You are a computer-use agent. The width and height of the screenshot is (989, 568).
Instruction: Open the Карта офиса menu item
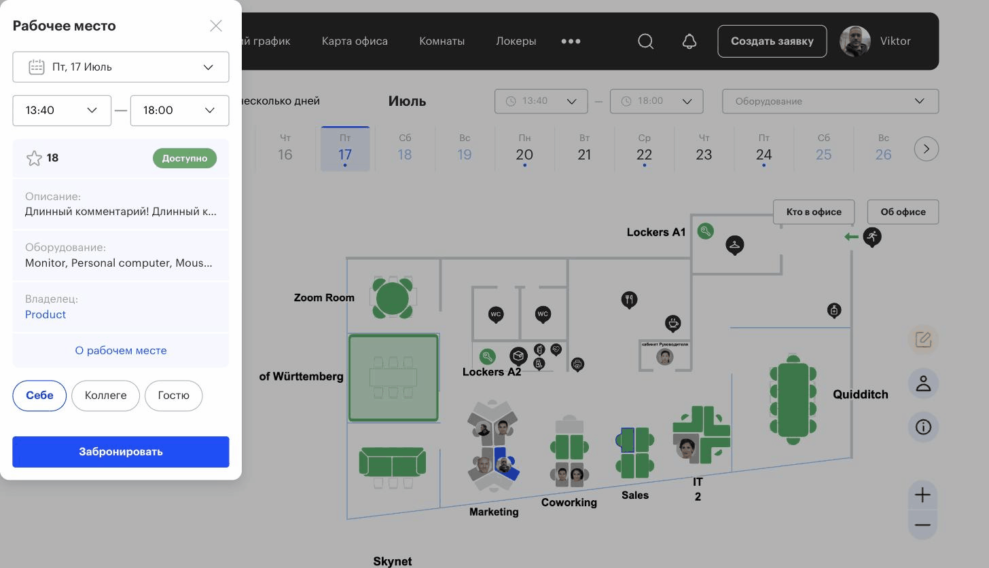click(x=355, y=41)
